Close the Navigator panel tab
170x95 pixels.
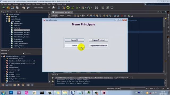click(x=9, y=50)
